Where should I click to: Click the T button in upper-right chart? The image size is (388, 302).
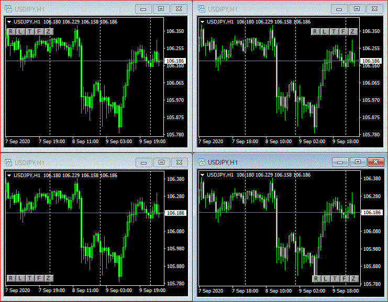(334, 31)
